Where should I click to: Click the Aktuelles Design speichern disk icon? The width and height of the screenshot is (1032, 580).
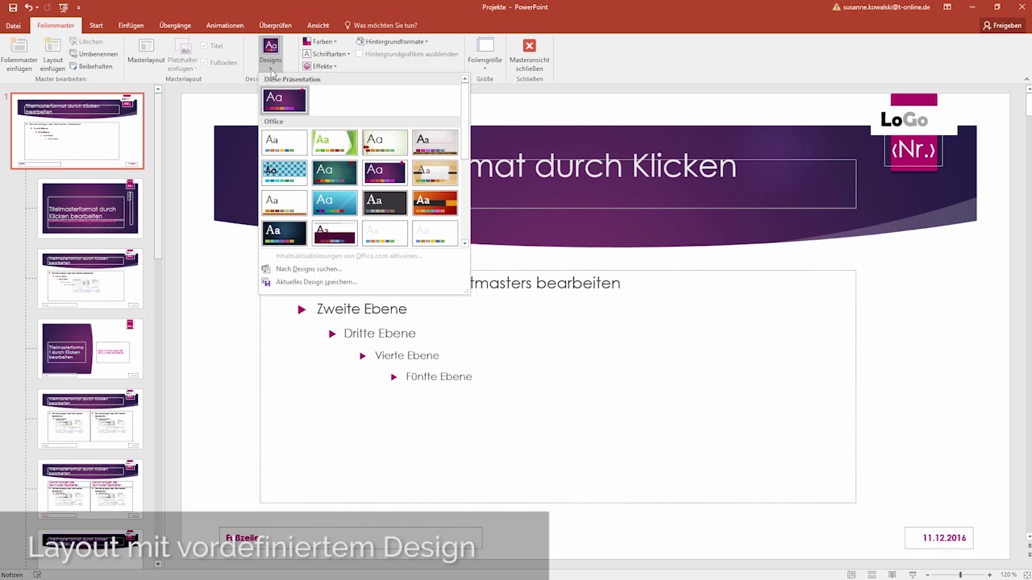[266, 282]
